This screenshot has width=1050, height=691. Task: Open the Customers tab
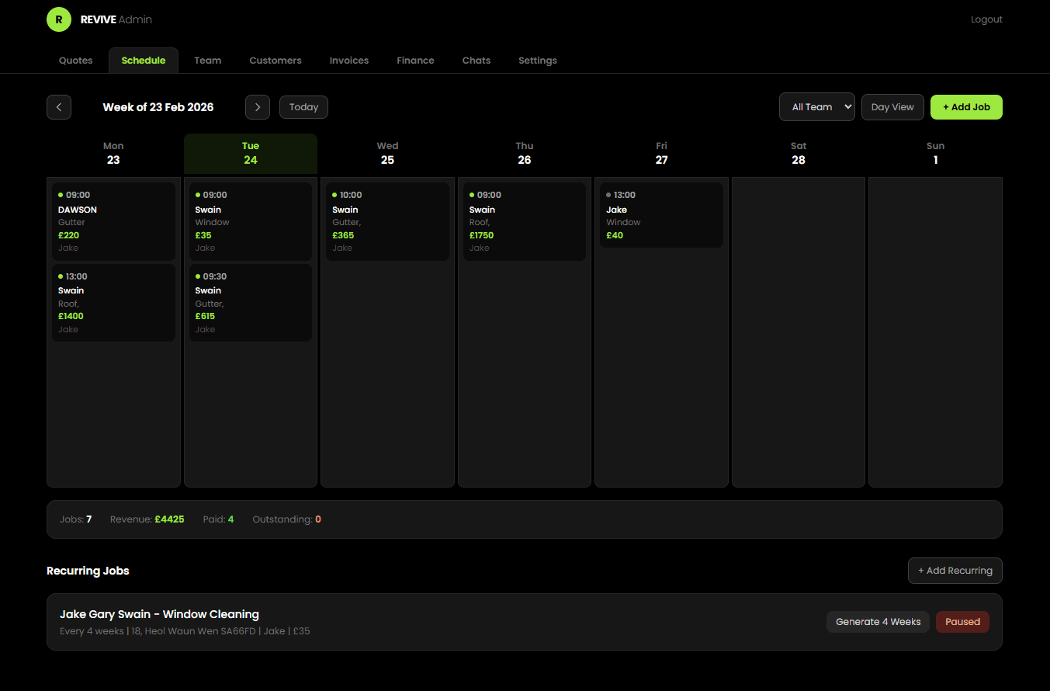[x=275, y=60]
